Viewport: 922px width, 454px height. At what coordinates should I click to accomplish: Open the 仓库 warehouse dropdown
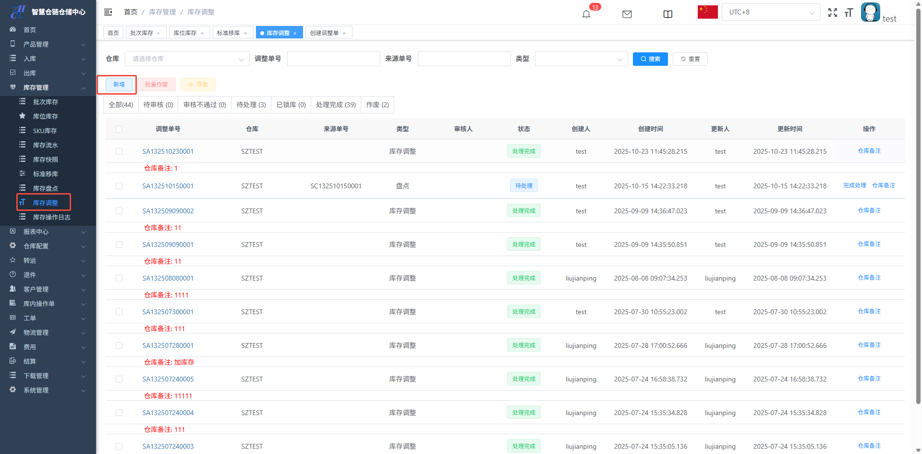[187, 59]
